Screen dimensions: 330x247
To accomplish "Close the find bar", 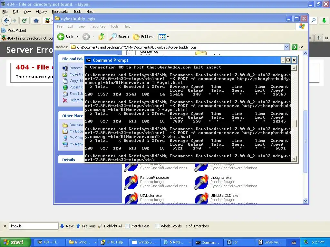I will pyautogui.click(x=5, y=226).
